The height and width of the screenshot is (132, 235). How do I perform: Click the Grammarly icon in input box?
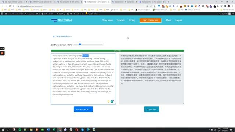112,102
